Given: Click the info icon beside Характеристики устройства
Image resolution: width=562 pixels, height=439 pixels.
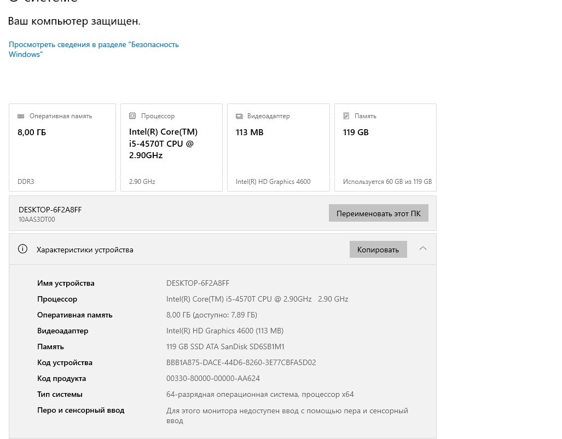Looking at the screenshot, I should coord(22,249).
